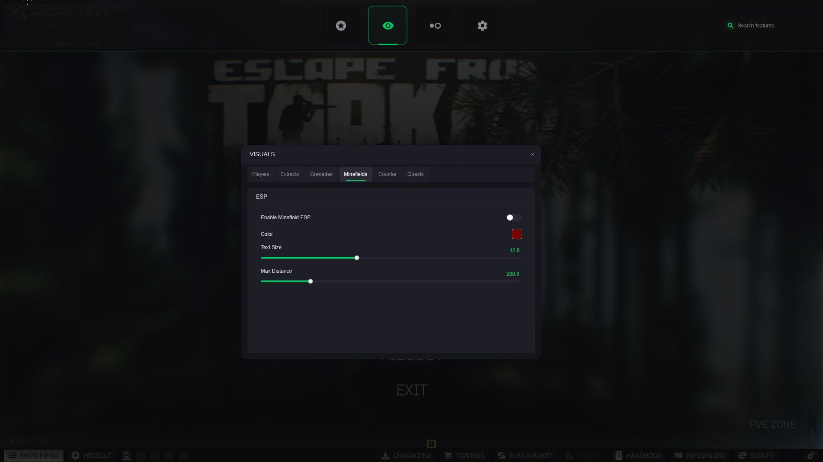This screenshot has width=823, height=462.
Task: Open game settings gear at bottom right
Action: tap(811, 456)
